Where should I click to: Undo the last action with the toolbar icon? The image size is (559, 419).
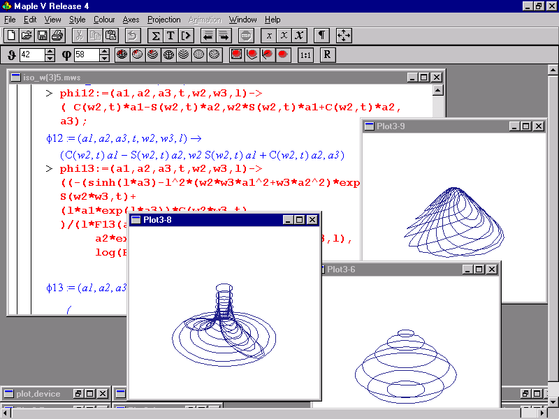tap(133, 36)
